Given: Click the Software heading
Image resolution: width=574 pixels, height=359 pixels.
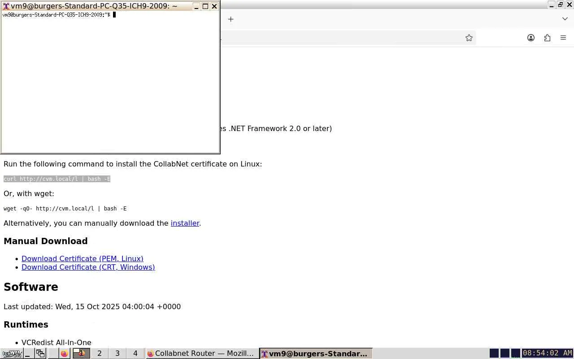Looking at the screenshot, I should point(31,287).
